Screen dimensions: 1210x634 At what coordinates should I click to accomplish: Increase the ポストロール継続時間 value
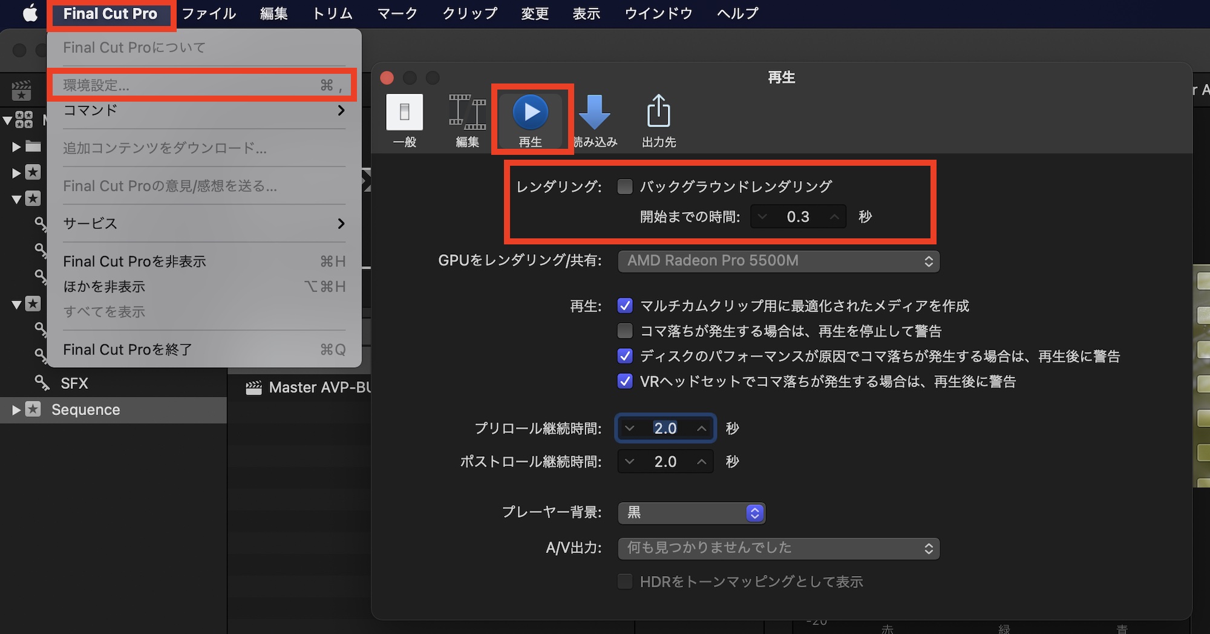coord(702,462)
